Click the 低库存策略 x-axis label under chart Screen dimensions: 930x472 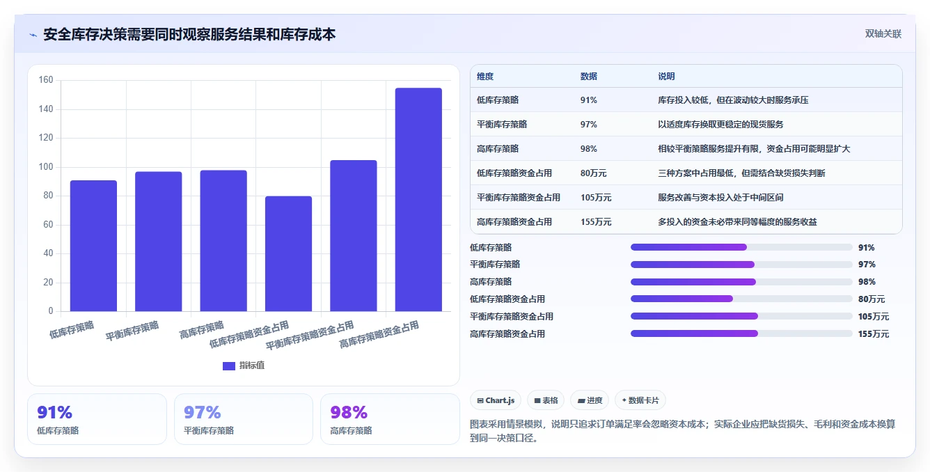coord(72,329)
